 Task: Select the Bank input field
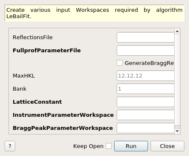tap(145, 89)
